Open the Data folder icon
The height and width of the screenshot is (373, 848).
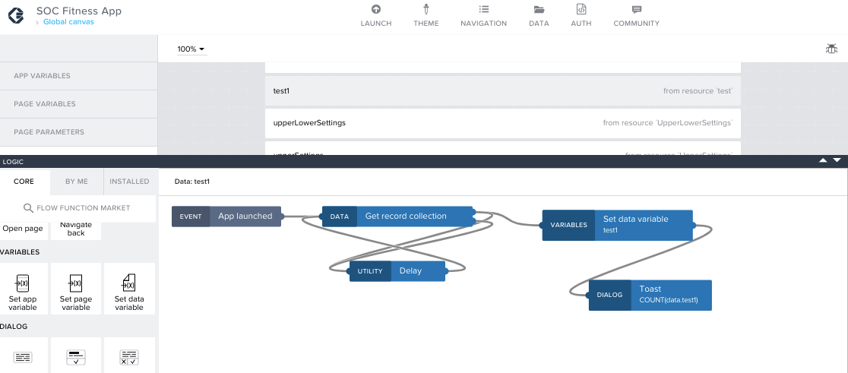pos(539,9)
